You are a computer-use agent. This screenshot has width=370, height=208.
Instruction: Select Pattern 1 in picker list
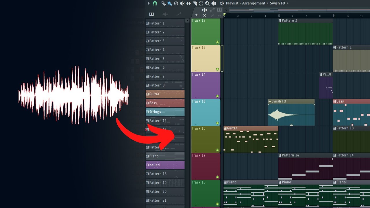pyautogui.click(x=165, y=23)
